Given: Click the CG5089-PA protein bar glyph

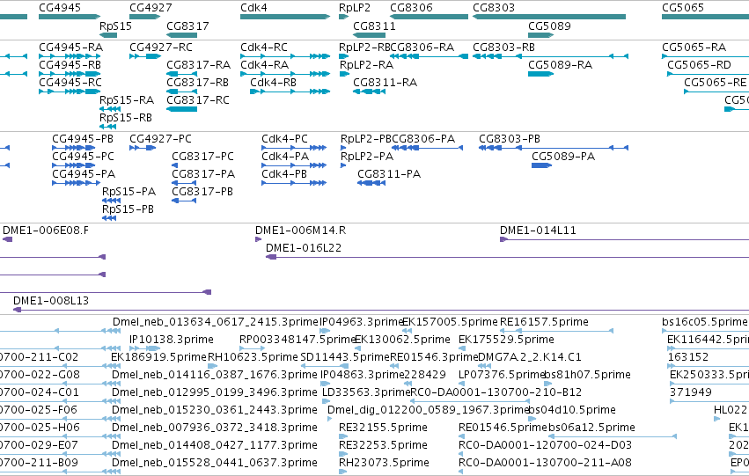Looking at the screenshot, I should click(541, 165).
